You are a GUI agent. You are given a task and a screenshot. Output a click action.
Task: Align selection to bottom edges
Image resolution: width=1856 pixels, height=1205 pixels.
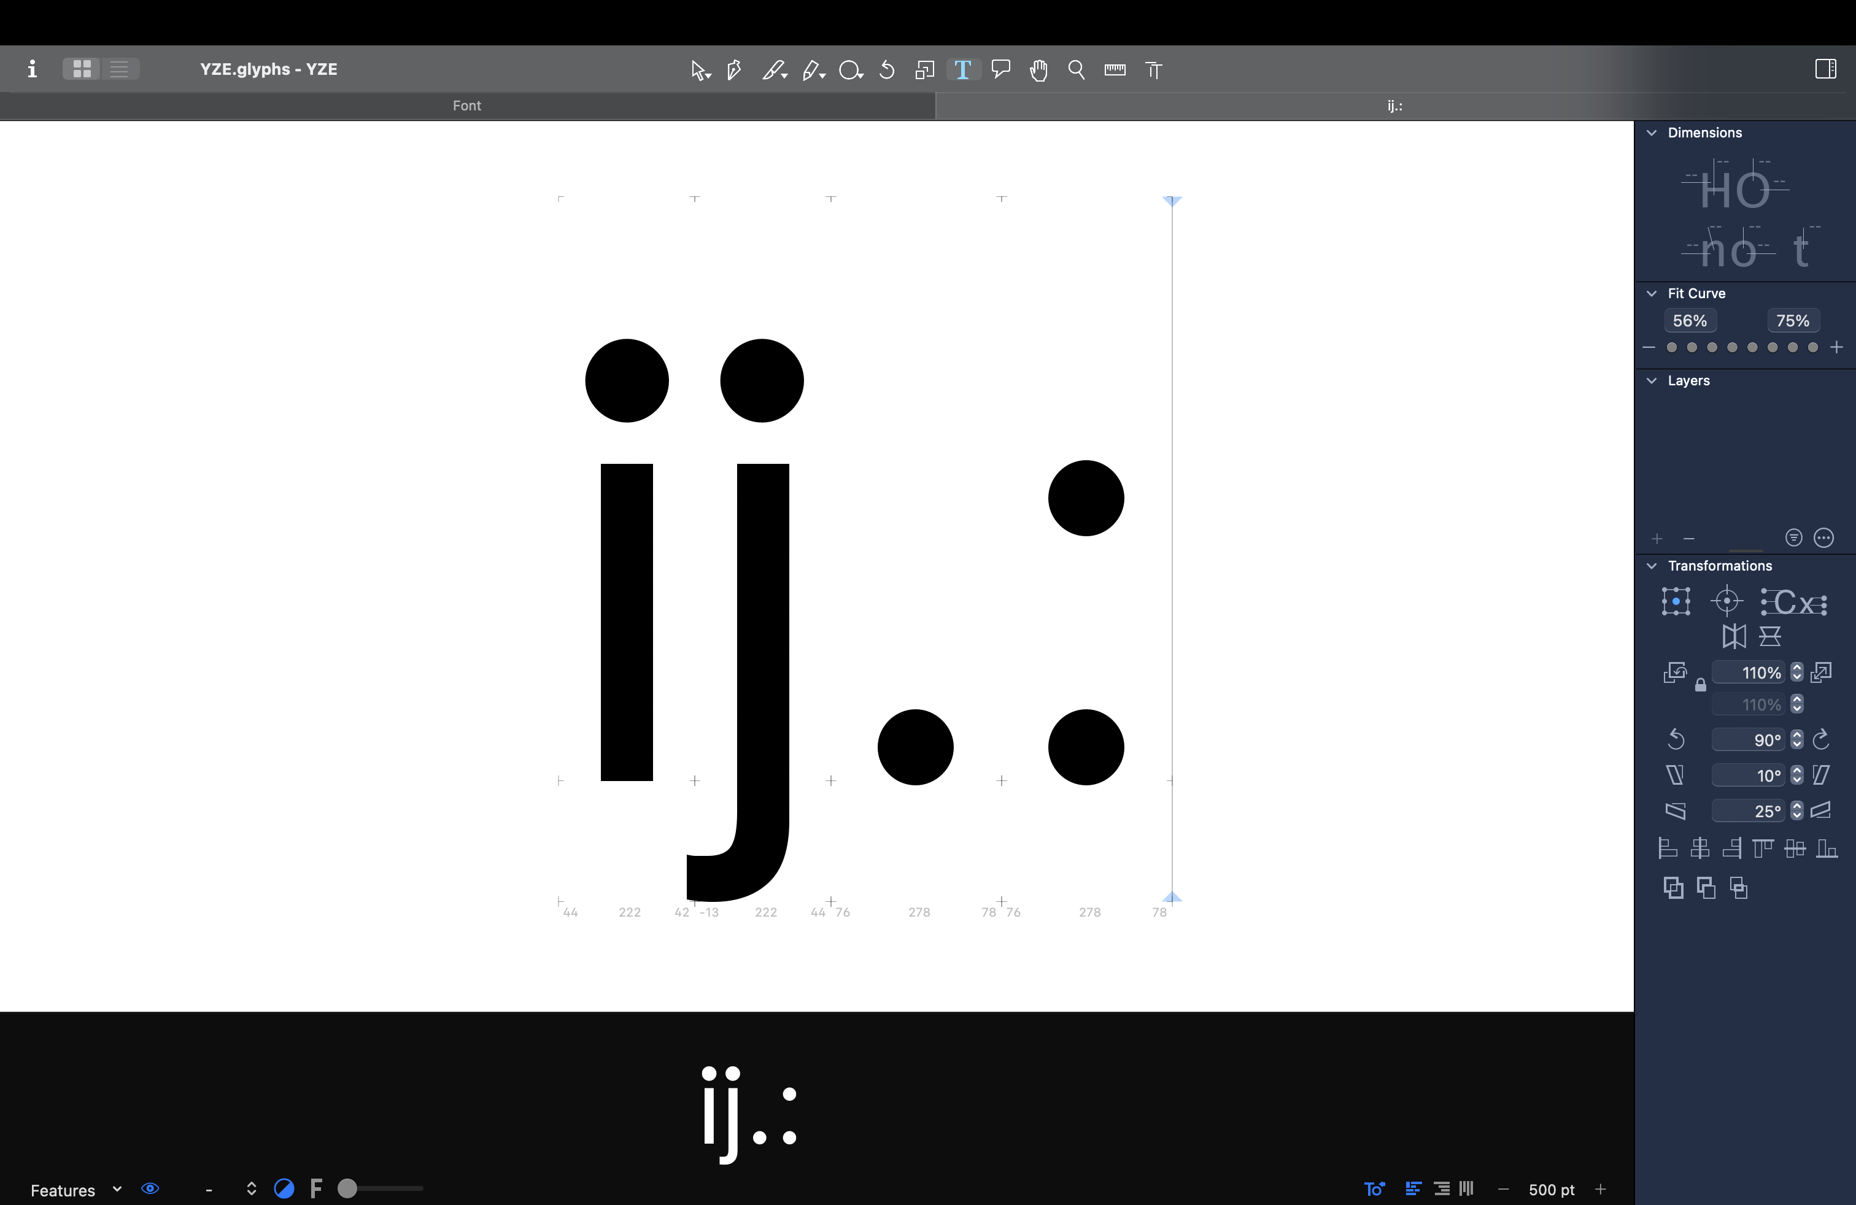pos(1827,848)
